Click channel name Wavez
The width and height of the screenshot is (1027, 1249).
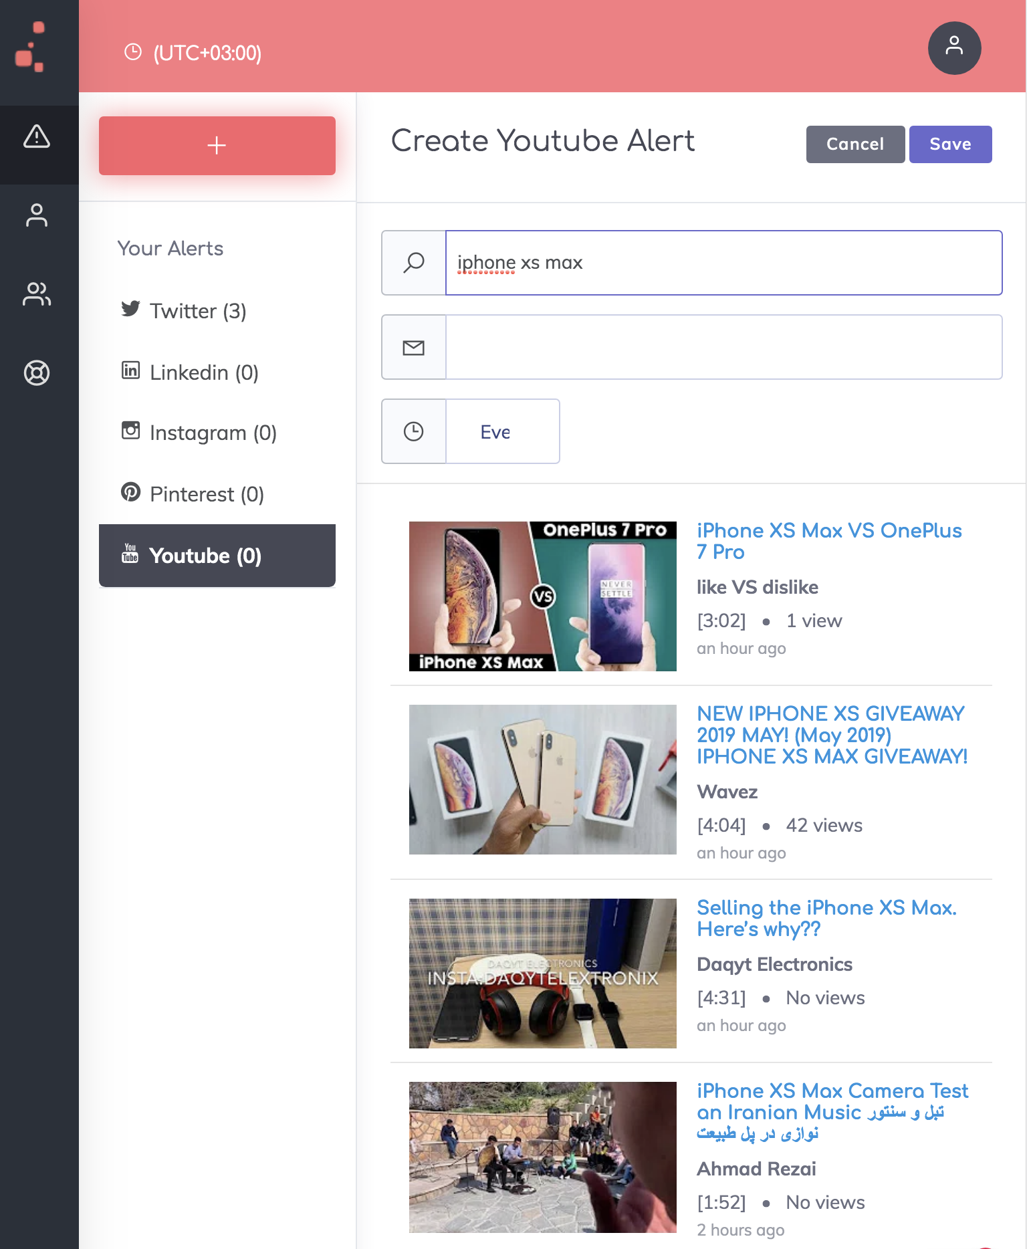click(x=727, y=792)
